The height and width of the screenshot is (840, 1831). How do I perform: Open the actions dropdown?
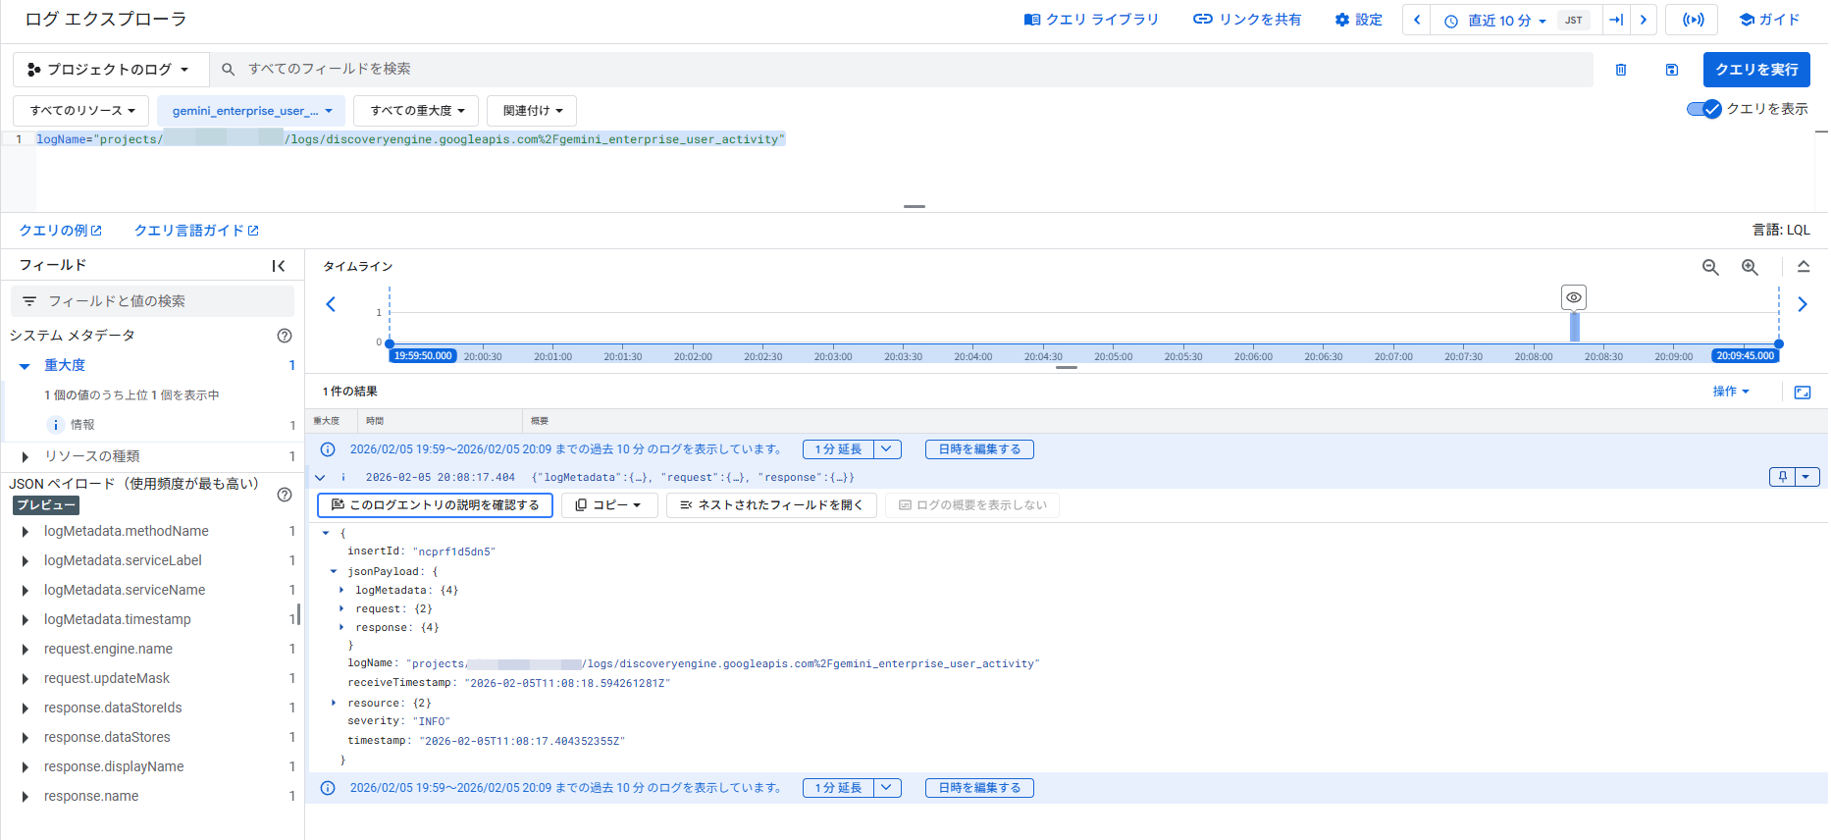pos(1731,392)
